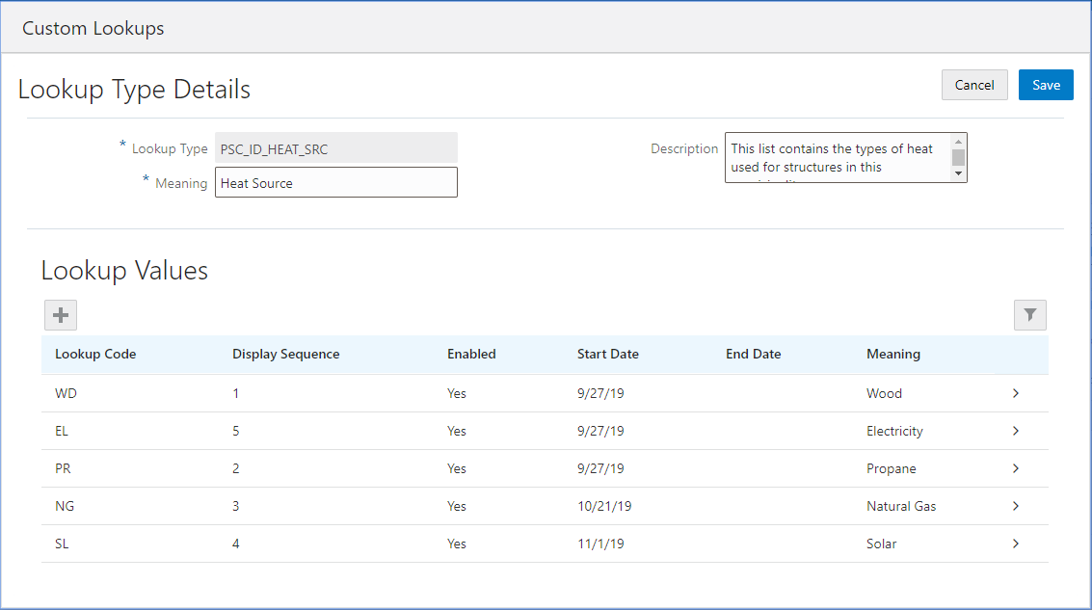Add a new lookup value

(x=60, y=314)
